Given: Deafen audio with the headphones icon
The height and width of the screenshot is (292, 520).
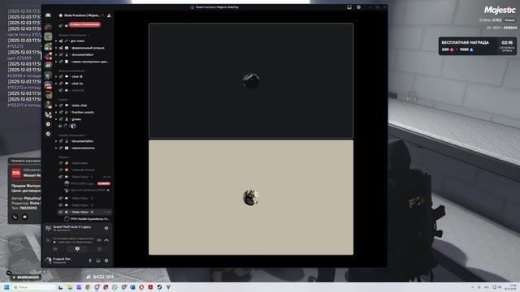Looking at the screenshot, I should 98,260.
